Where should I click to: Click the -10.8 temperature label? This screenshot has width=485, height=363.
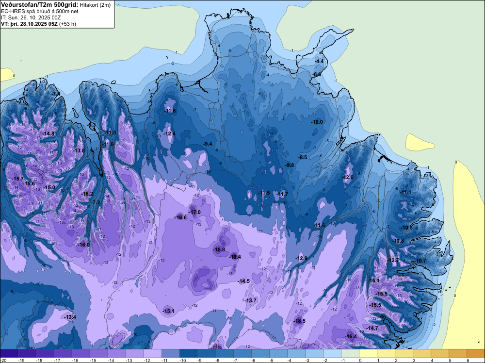[x=398, y=241]
